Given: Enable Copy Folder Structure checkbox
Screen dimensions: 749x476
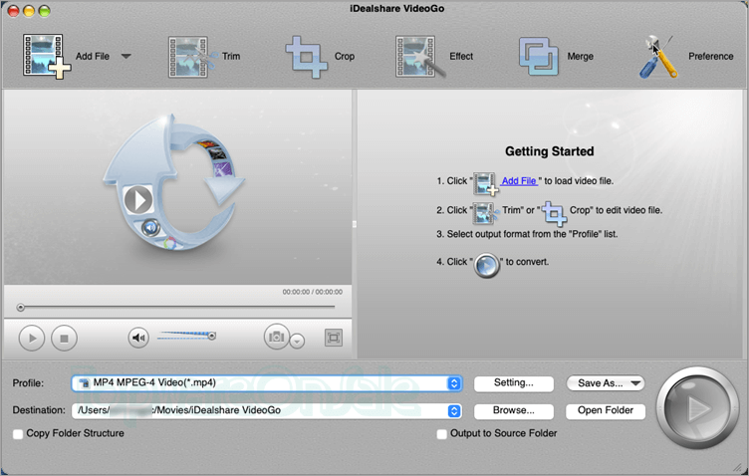Looking at the screenshot, I should pos(18,434).
